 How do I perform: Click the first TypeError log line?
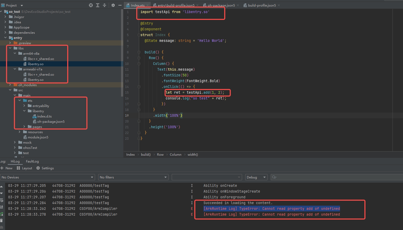[x=272, y=209]
